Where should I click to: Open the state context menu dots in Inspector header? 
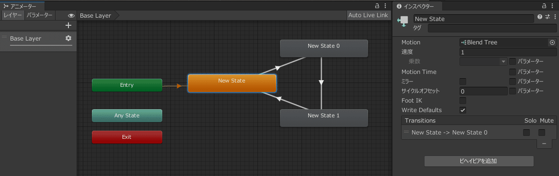(x=555, y=17)
